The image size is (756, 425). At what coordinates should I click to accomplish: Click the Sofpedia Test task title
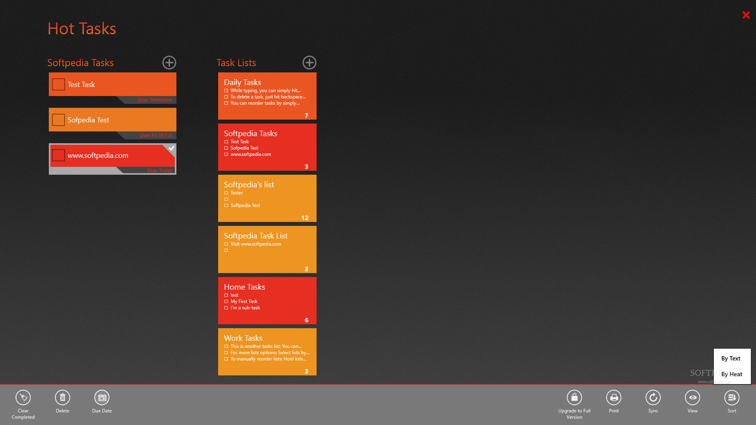(x=88, y=120)
